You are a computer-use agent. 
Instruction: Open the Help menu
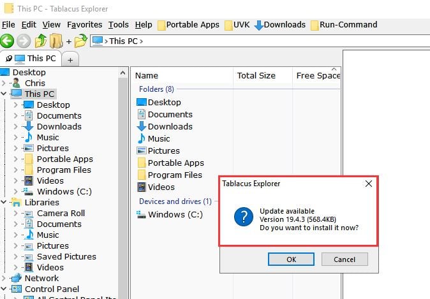point(144,25)
